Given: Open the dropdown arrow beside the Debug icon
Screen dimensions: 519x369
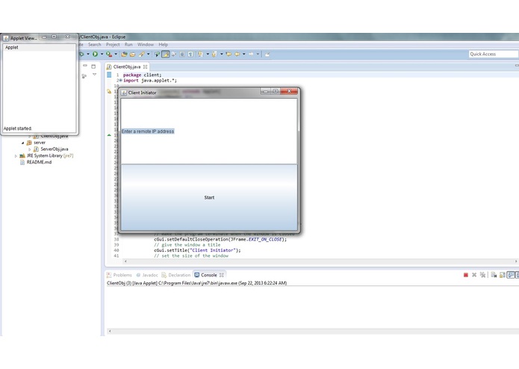Looking at the screenshot, I should coord(88,54).
